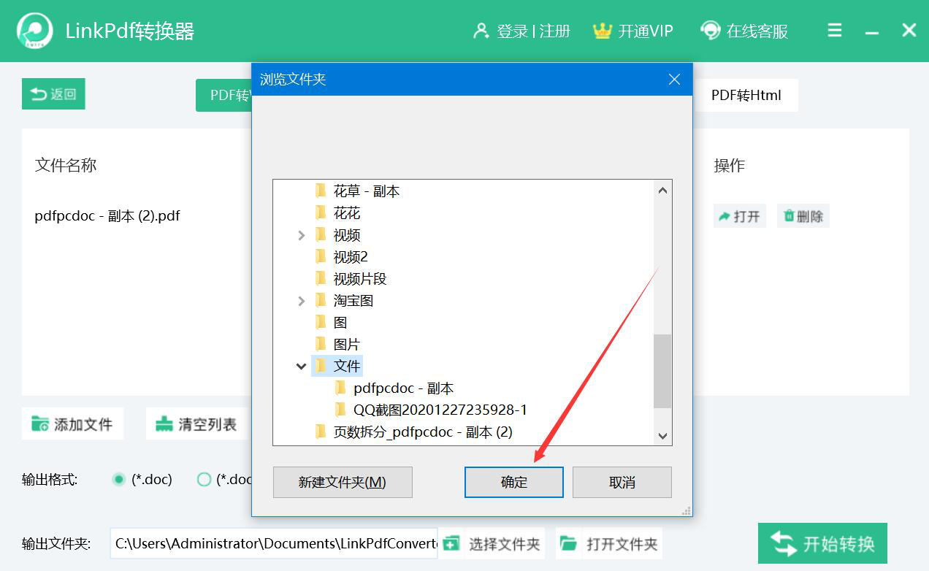Open the hamburger menu icon

click(835, 31)
